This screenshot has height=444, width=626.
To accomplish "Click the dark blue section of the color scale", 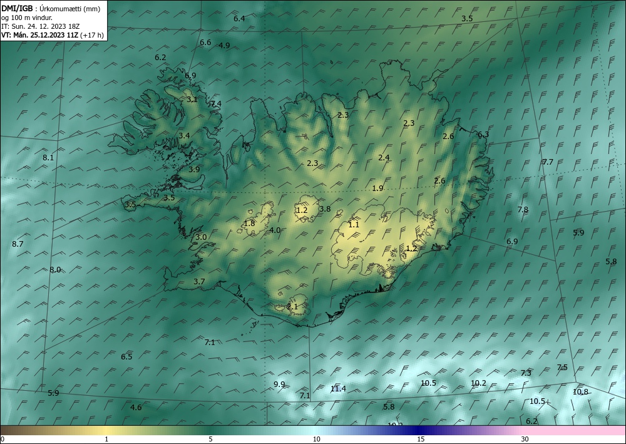I will coord(419,430).
